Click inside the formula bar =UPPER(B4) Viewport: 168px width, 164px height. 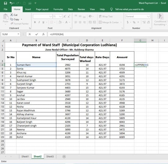click(x=108, y=34)
